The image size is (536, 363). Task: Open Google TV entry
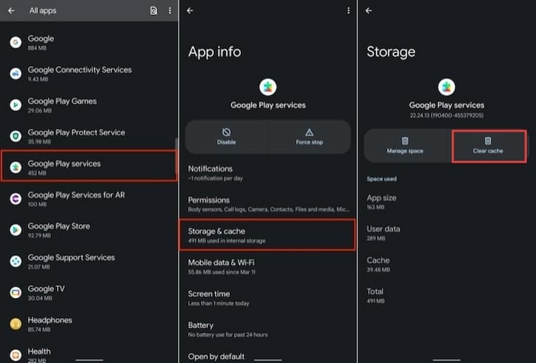(x=89, y=293)
